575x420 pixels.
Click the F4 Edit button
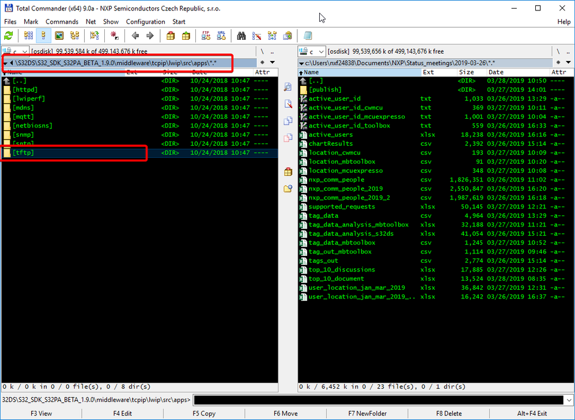tap(123, 414)
